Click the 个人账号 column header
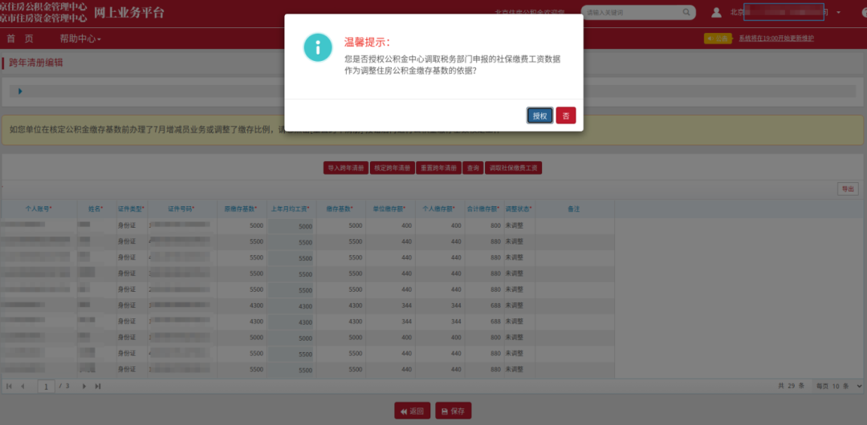This screenshot has width=867, height=425. coord(39,209)
